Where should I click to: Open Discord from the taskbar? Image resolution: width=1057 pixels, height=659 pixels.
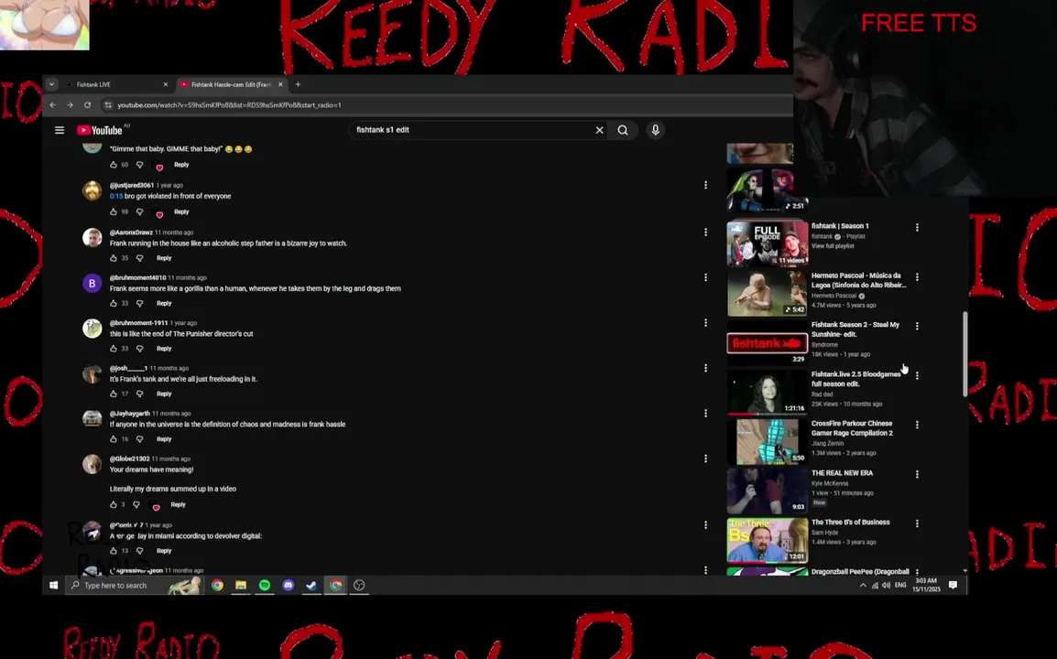click(288, 585)
